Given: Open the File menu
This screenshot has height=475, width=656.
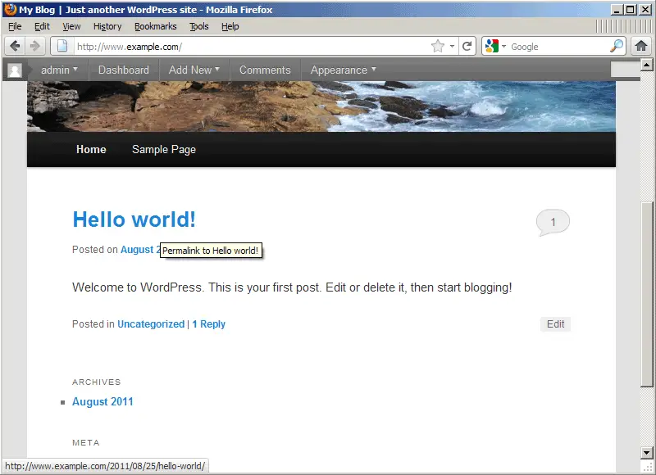Looking at the screenshot, I should pos(15,26).
